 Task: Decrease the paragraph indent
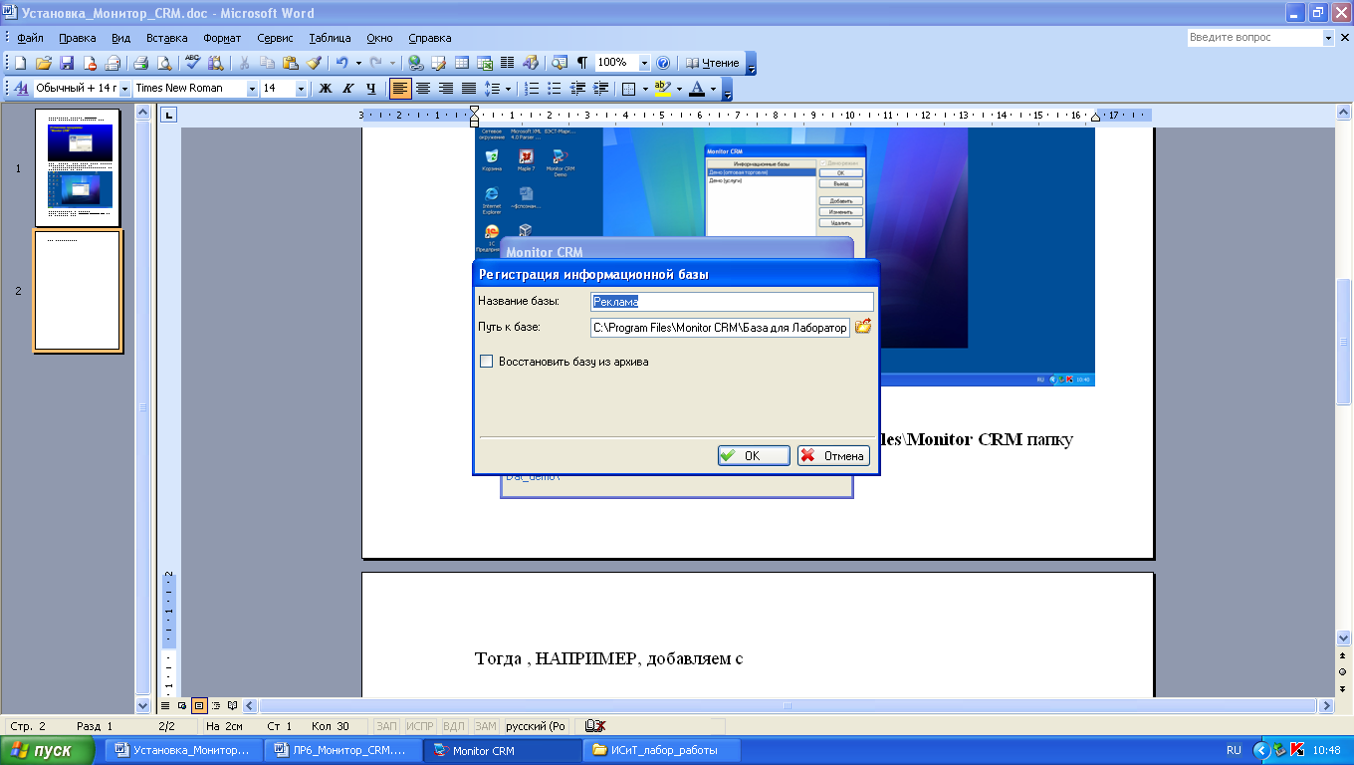tap(577, 89)
